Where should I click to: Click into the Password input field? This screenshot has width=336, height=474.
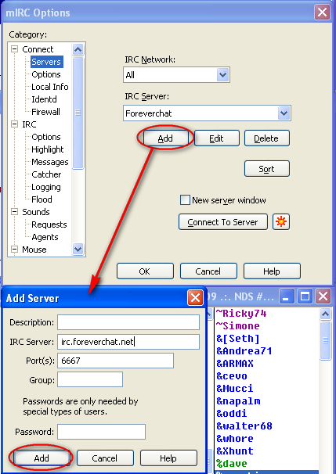click(101, 432)
